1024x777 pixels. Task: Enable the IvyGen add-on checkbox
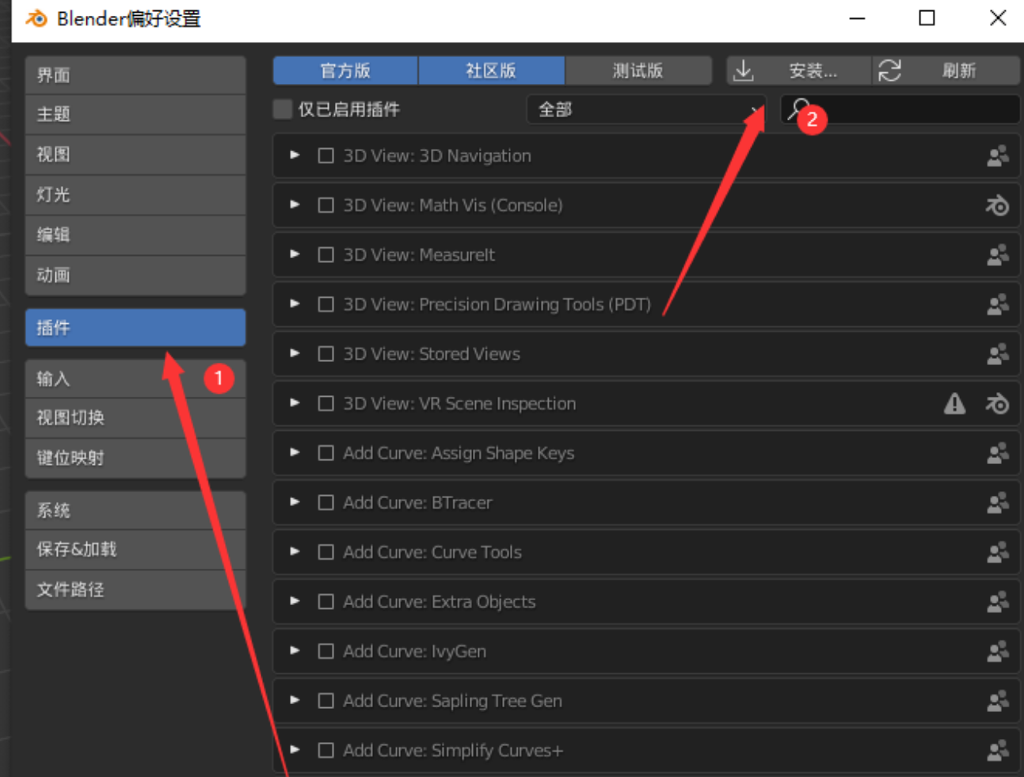tap(325, 651)
